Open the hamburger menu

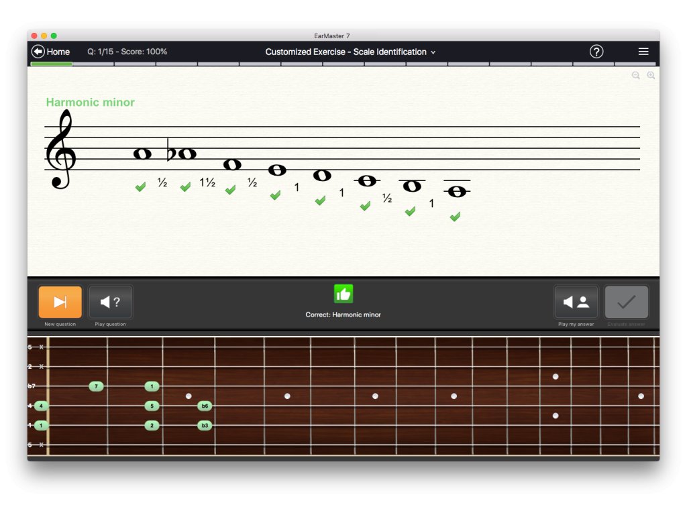pos(643,52)
